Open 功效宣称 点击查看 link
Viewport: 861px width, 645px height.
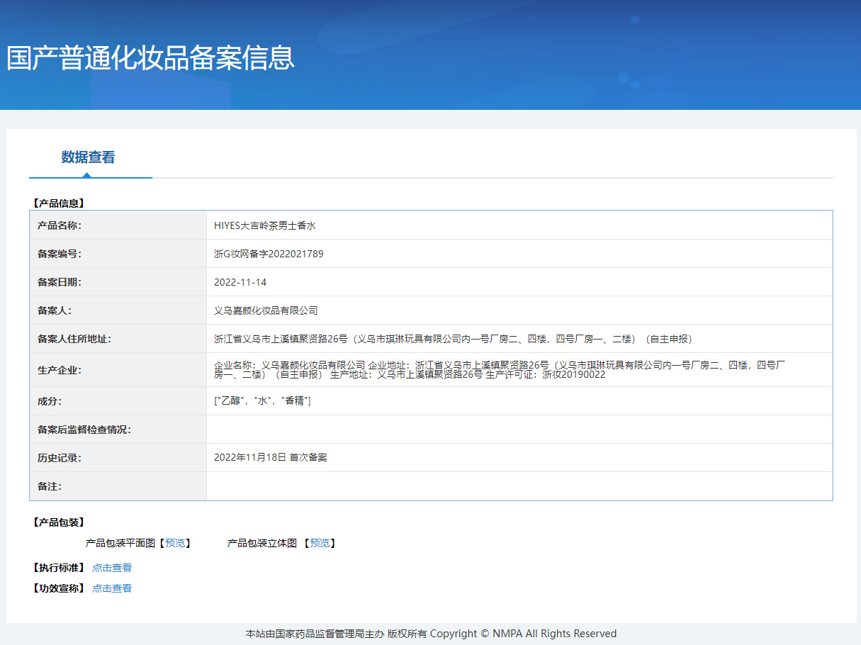click(x=112, y=588)
